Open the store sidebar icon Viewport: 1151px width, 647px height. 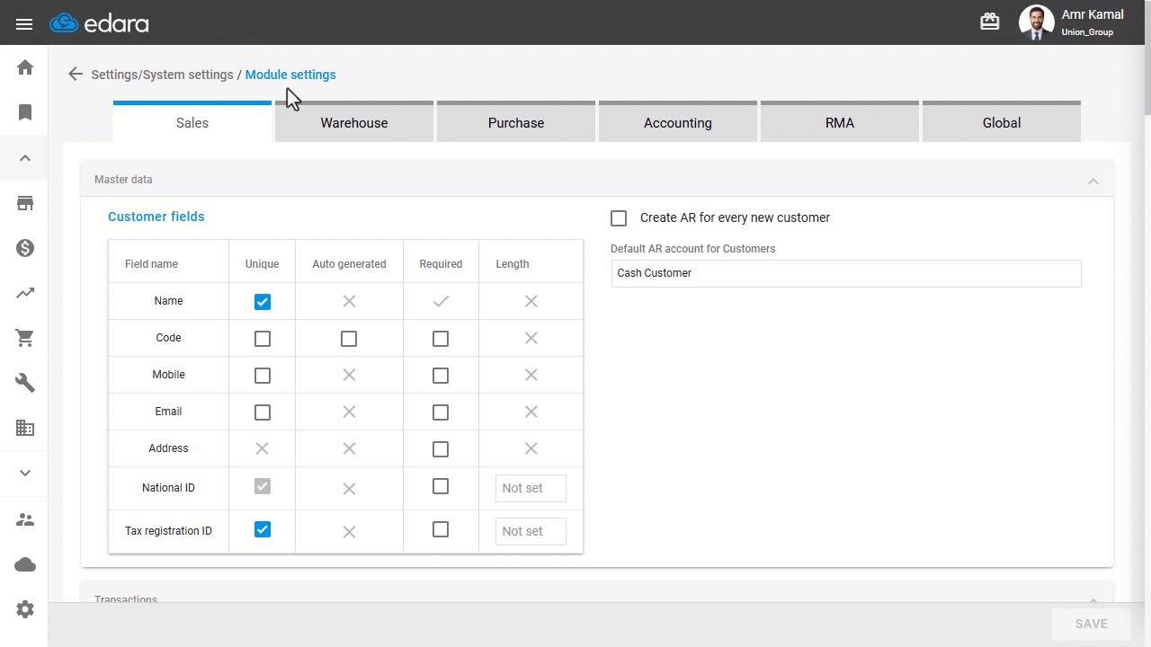click(x=25, y=203)
